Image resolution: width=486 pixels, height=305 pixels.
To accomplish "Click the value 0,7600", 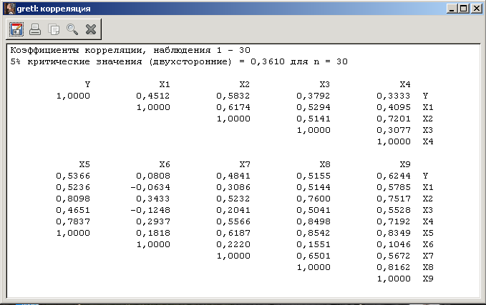I will tap(314, 199).
